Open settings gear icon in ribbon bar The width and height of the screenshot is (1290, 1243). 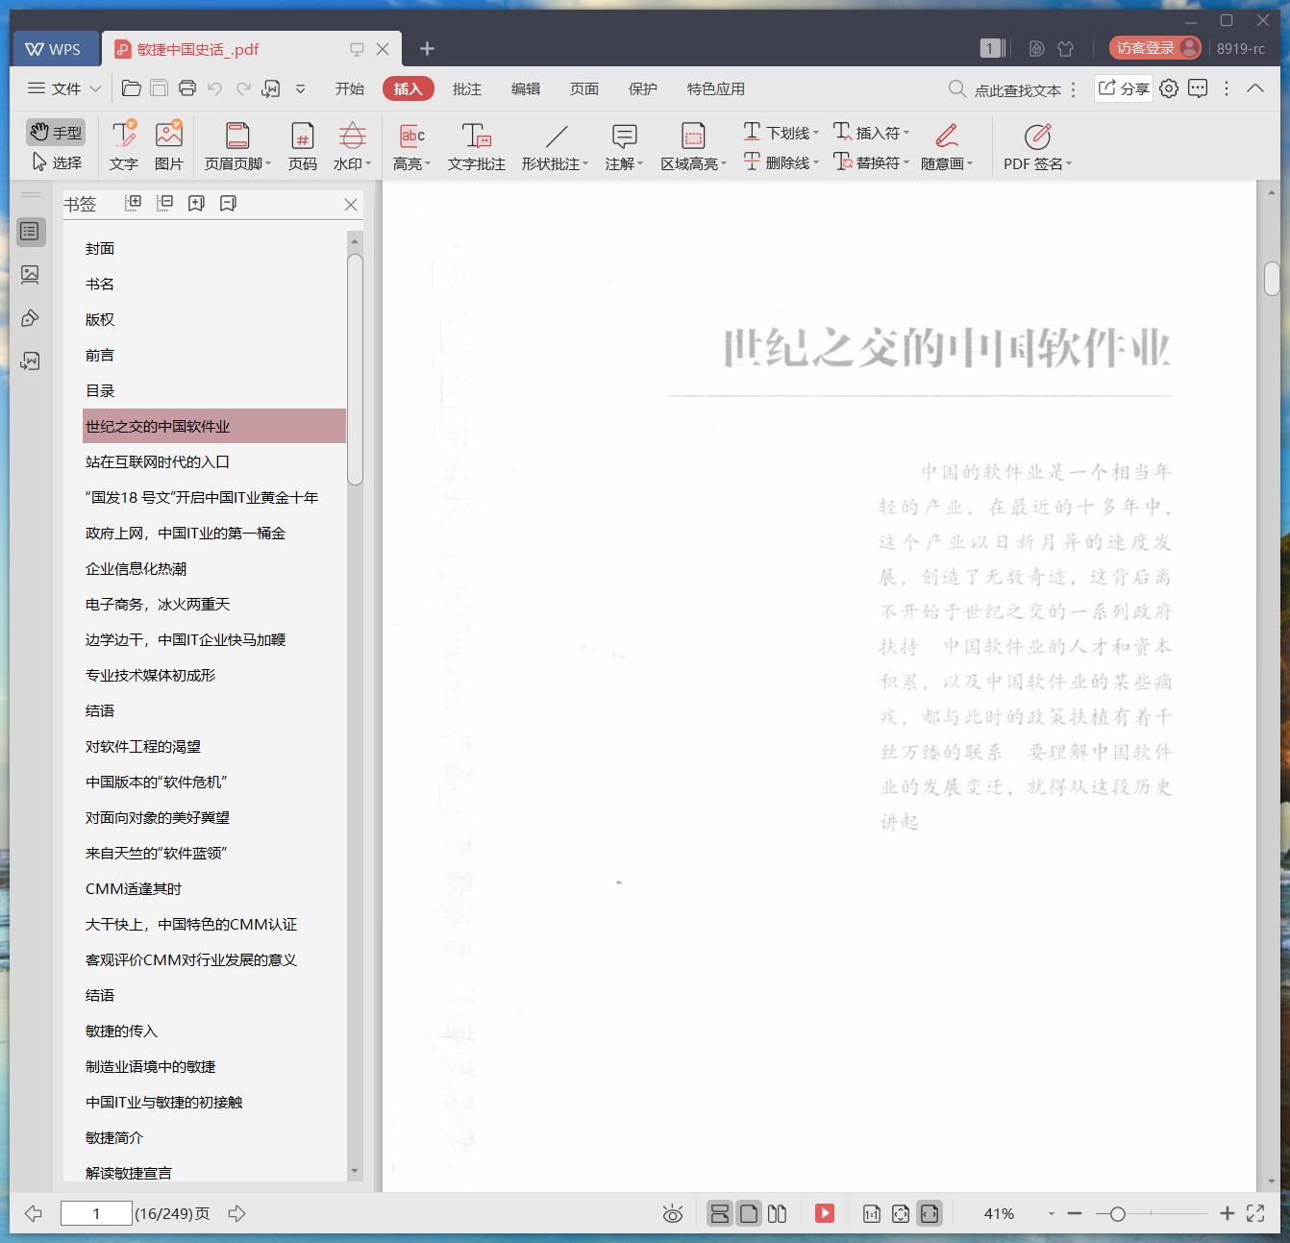coord(1169,88)
